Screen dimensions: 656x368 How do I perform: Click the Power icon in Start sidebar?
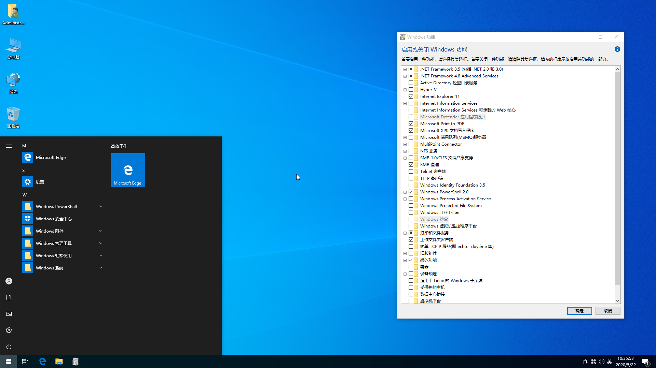coord(9,347)
